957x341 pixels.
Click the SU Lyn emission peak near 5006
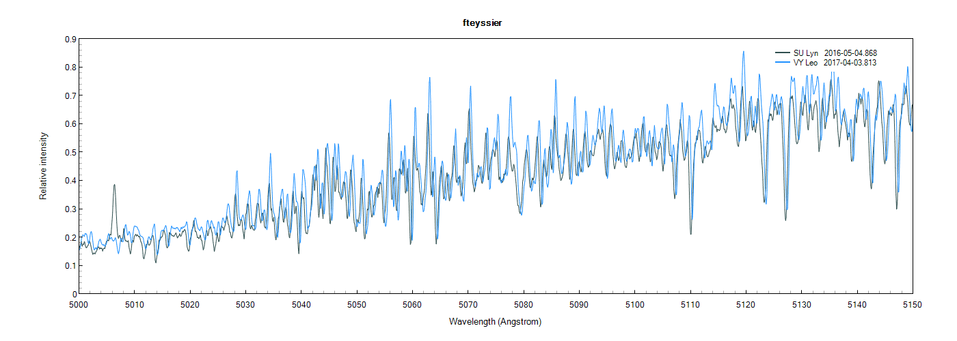coord(114,186)
